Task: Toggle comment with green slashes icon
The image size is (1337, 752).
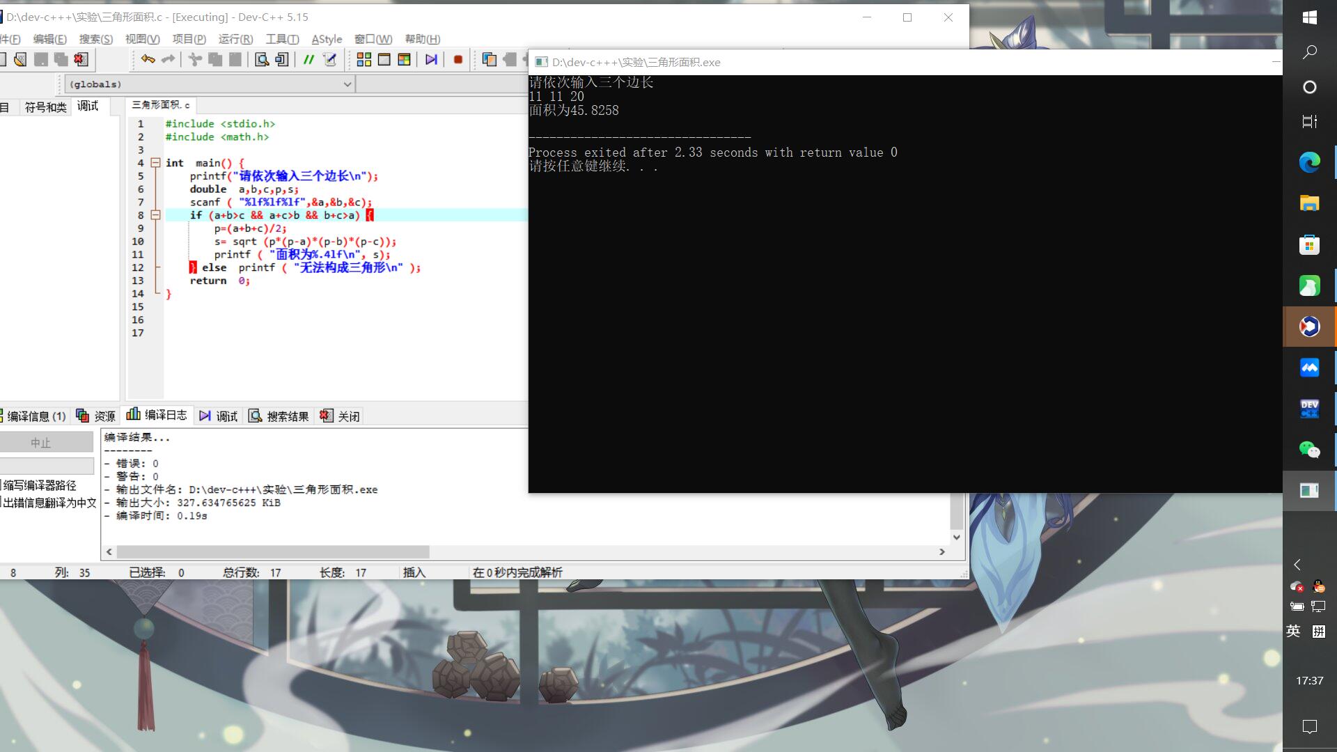Action: click(308, 59)
